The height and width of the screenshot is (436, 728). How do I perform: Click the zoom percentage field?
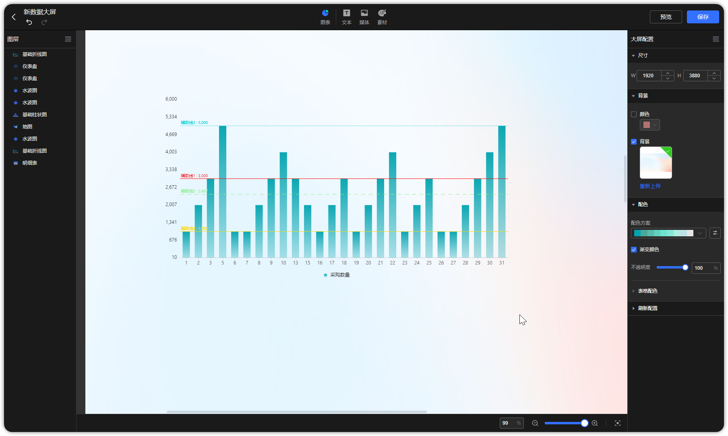511,423
